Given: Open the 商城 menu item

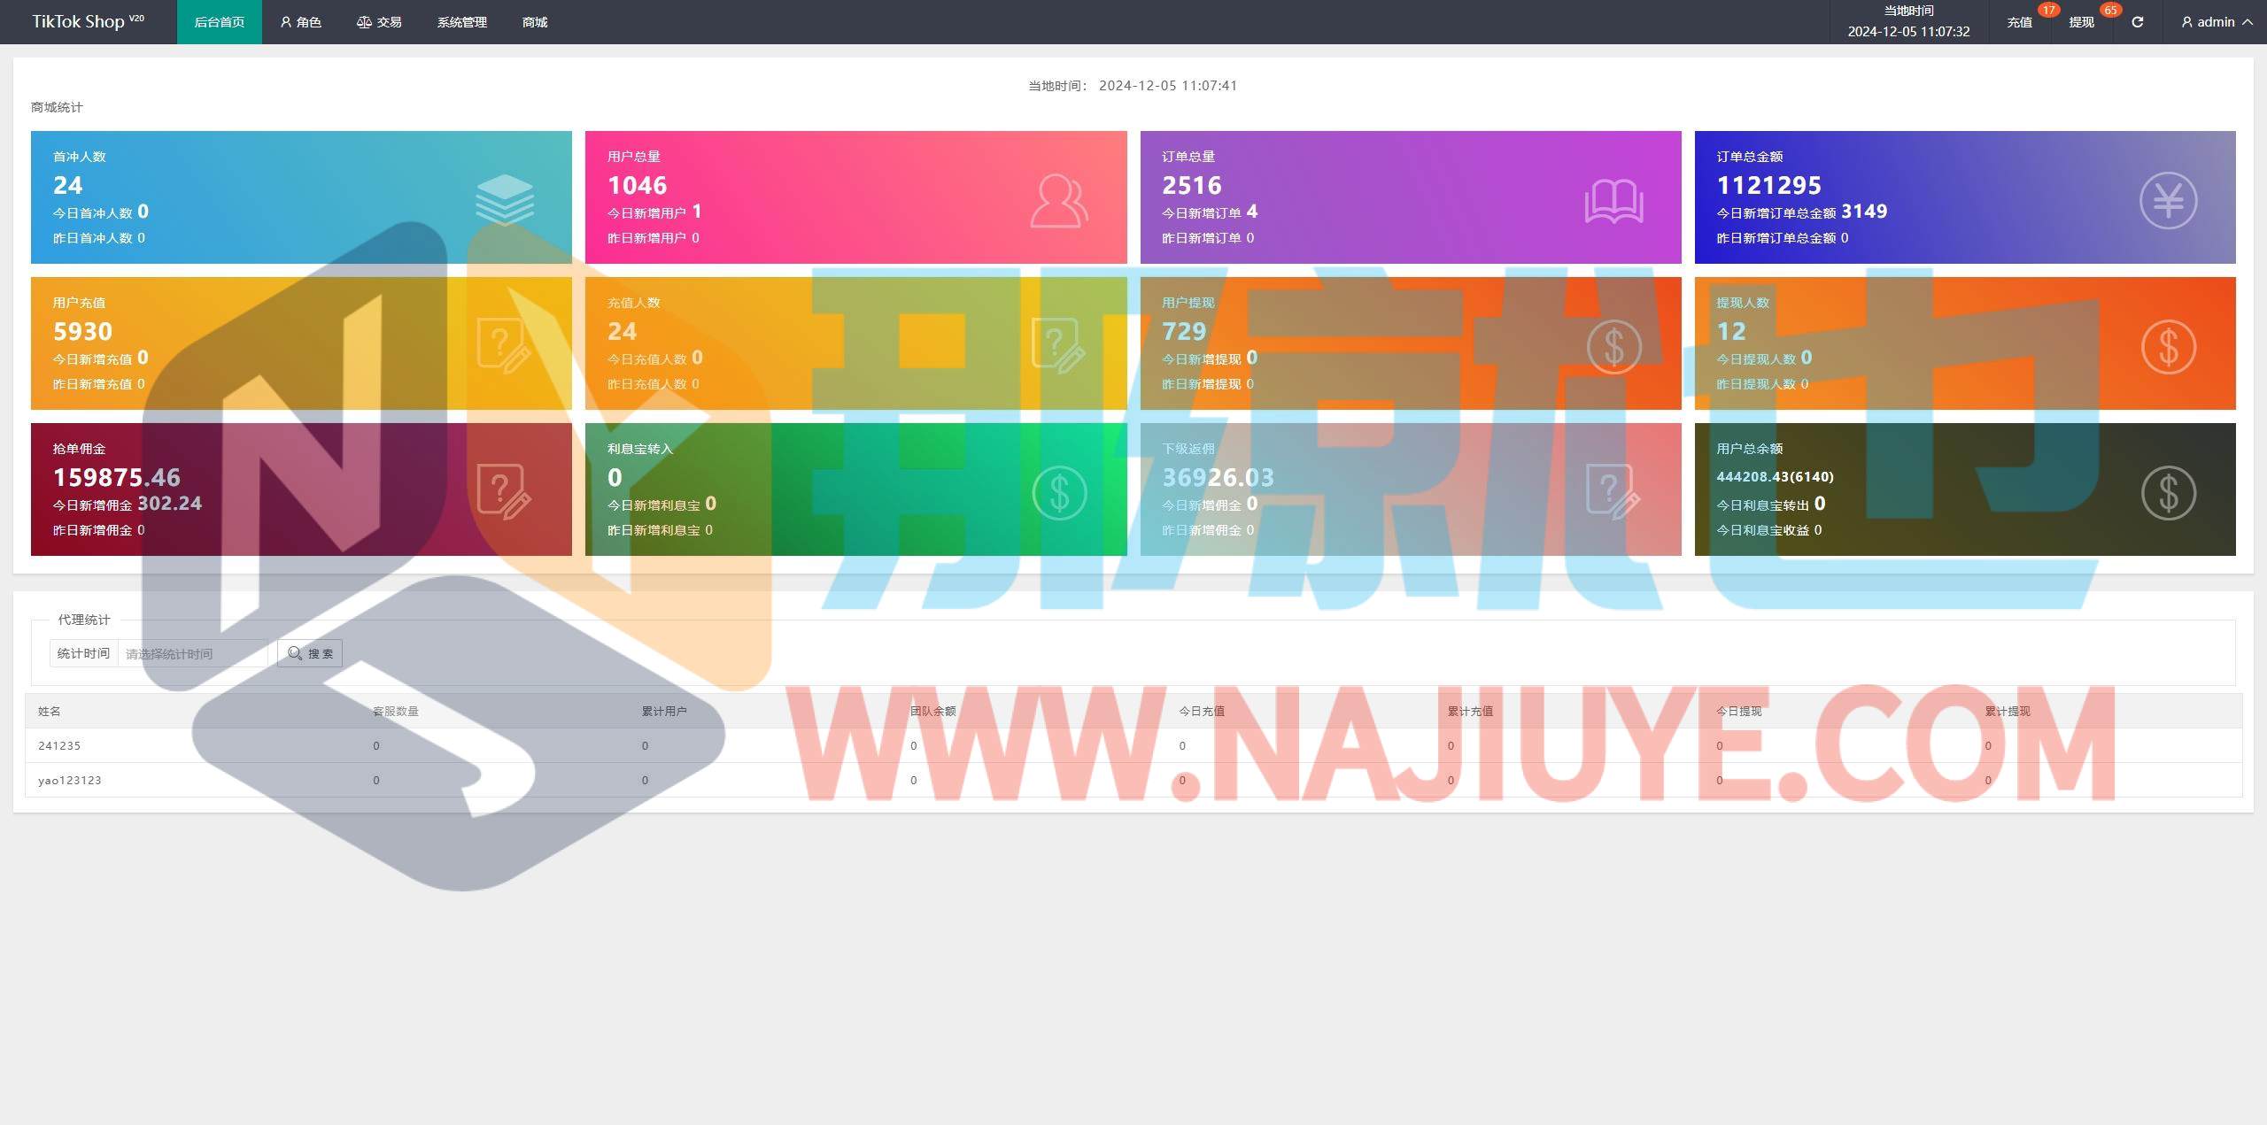Looking at the screenshot, I should [x=534, y=22].
